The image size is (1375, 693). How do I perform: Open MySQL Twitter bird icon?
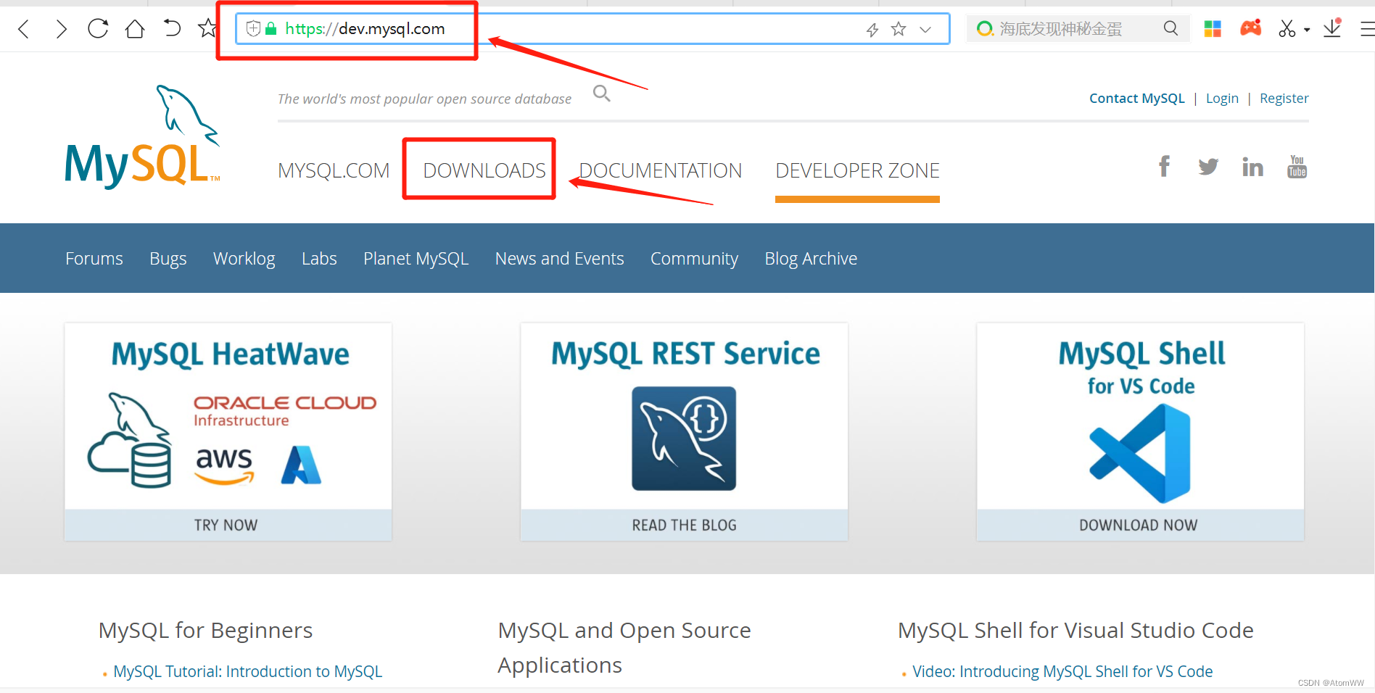[x=1208, y=167]
